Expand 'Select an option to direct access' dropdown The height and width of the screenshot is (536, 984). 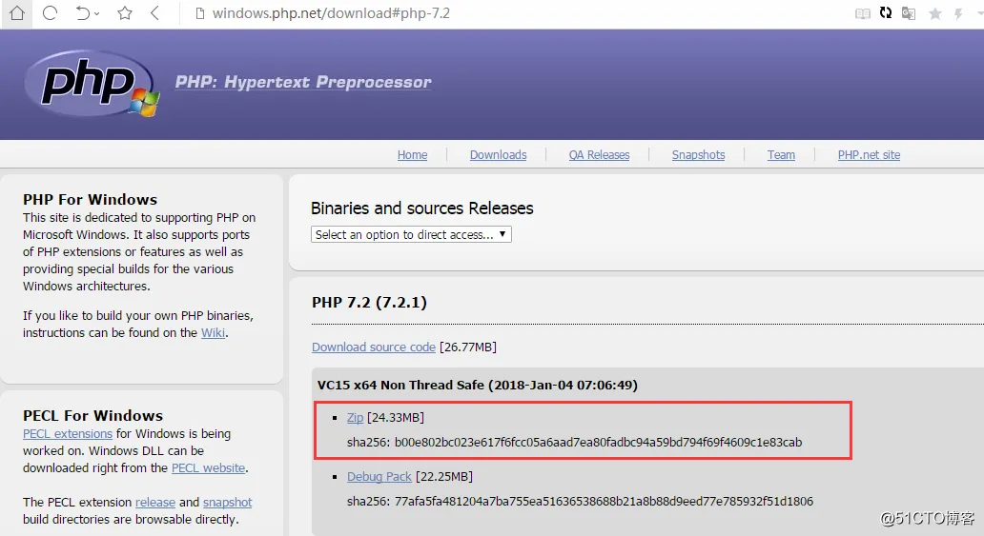[411, 234]
